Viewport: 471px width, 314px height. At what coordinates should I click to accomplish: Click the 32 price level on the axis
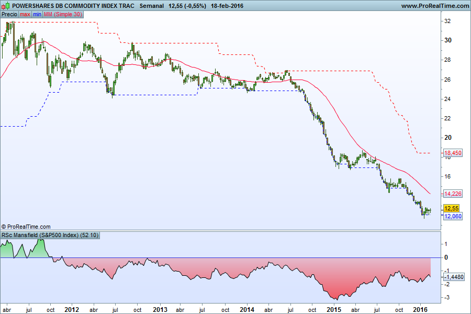[447, 21]
